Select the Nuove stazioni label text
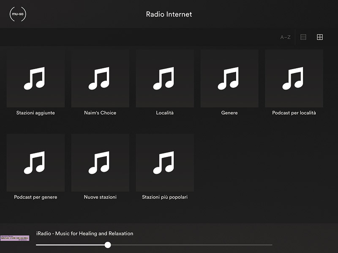Screen dimensions: 338x253 [100, 197]
